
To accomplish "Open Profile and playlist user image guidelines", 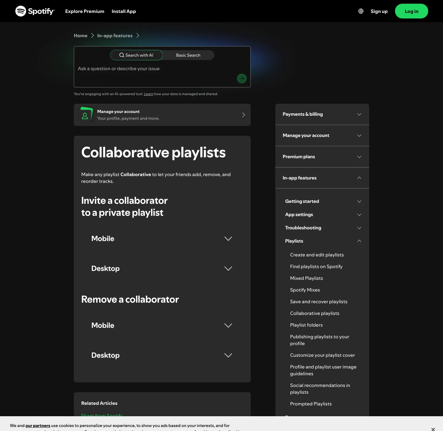I will [x=323, y=370].
